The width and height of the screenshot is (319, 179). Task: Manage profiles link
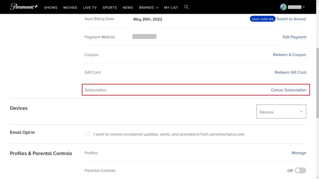click(299, 153)
